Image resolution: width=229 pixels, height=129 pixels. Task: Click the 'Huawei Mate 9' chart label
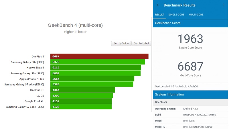[x=35, y=68]
